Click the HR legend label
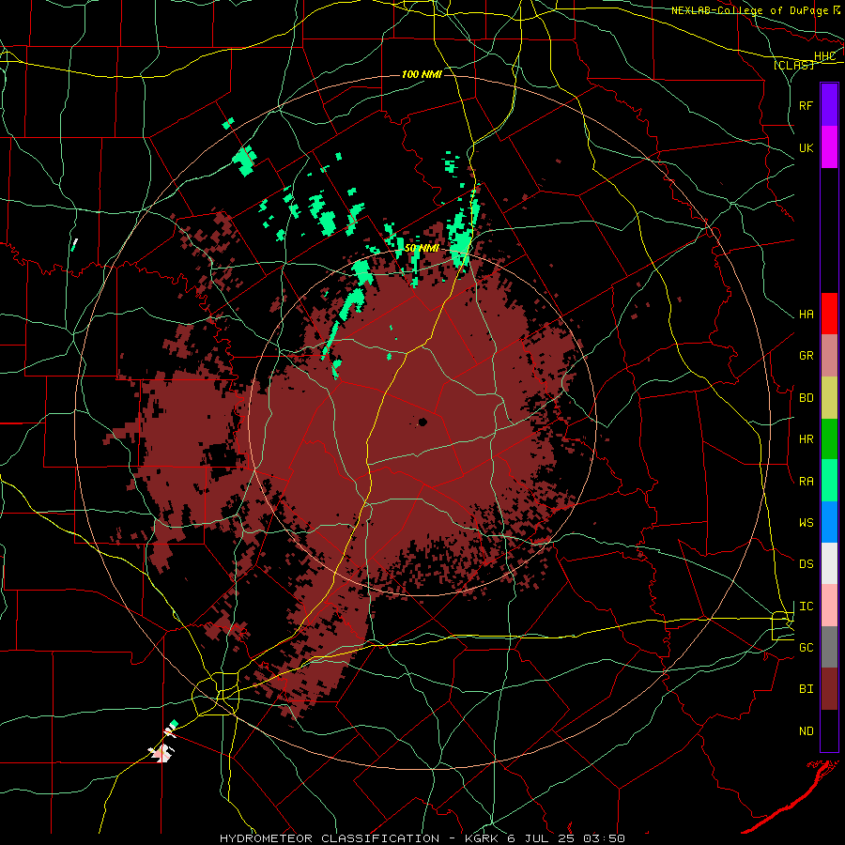Viewport: 845px width, 845px height. 806,439
